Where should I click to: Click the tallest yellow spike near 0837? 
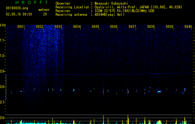[x=128, y=119]
